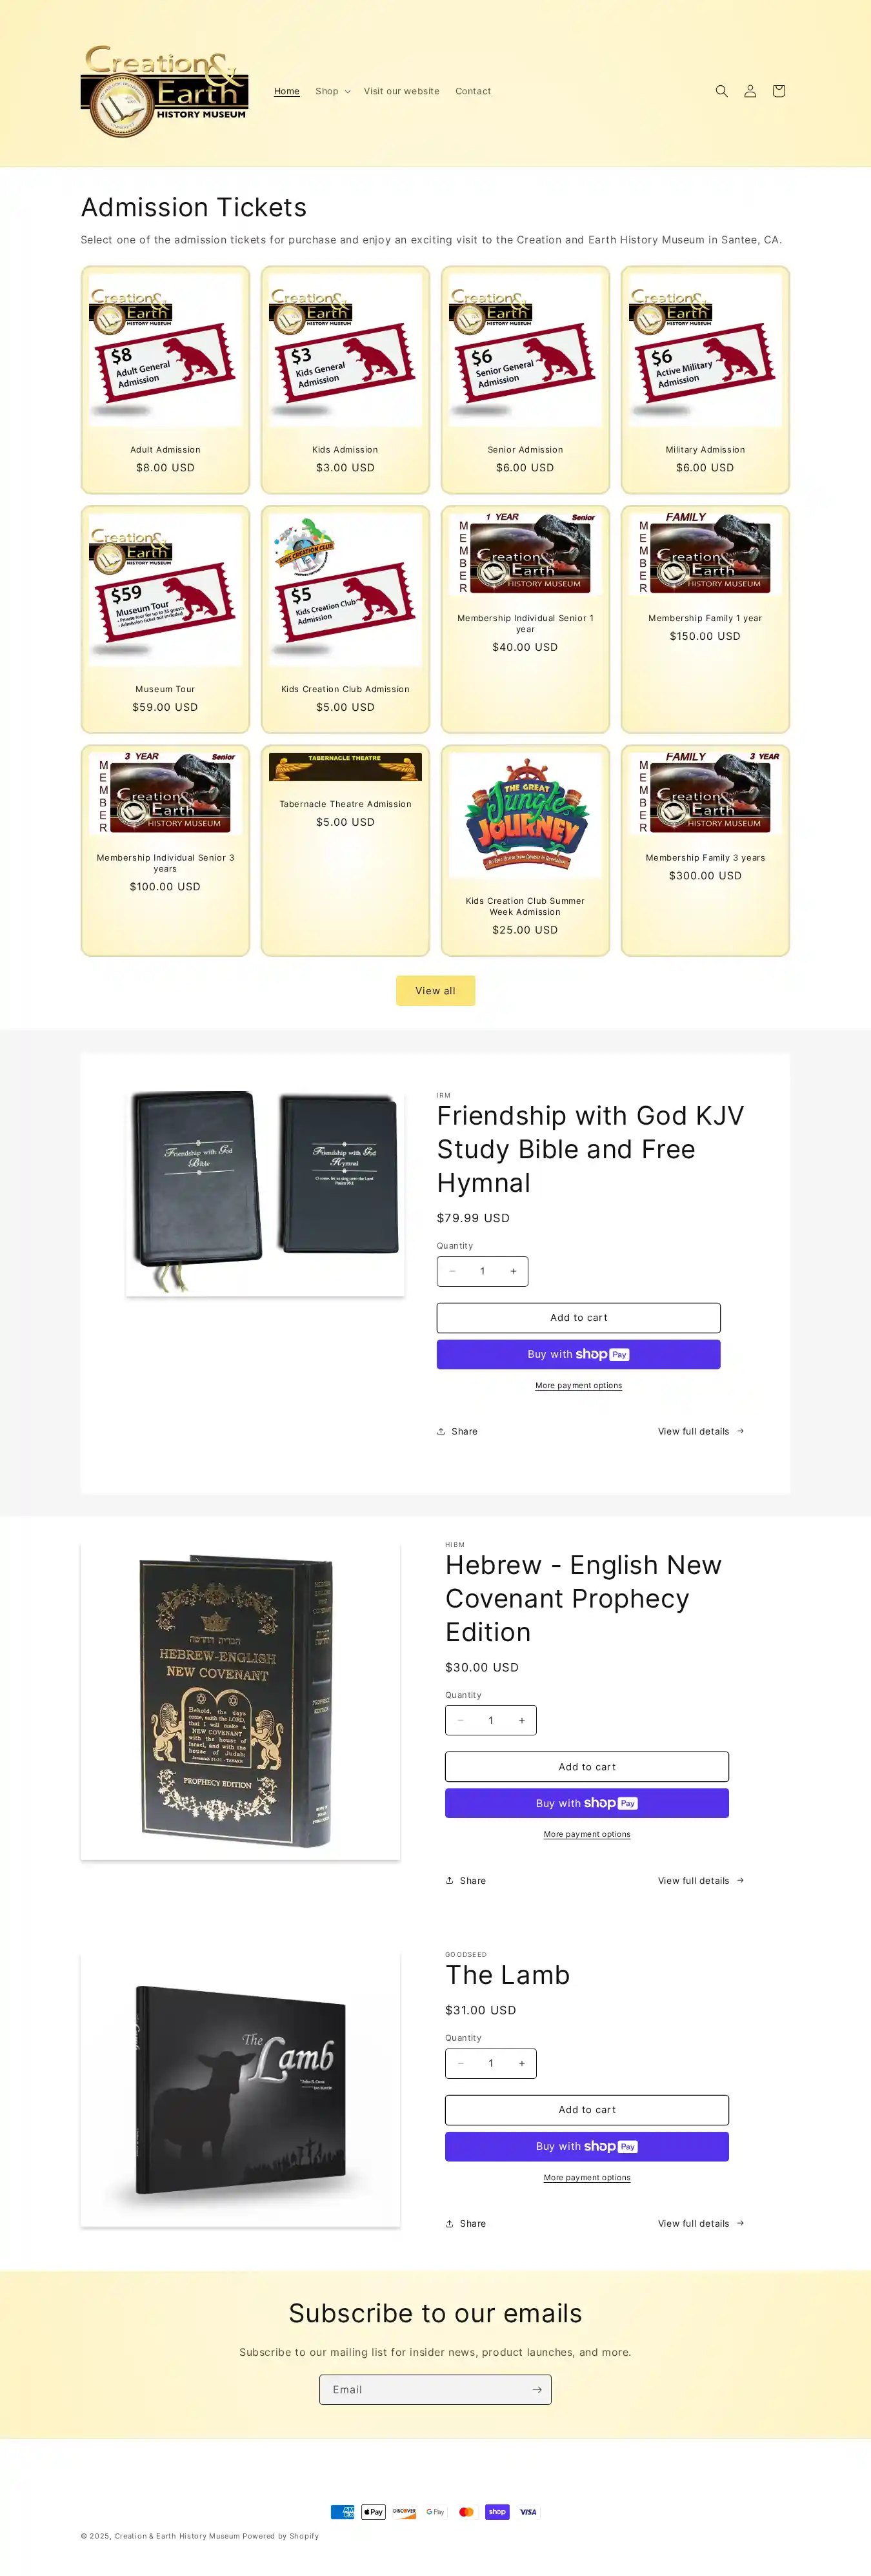This screenshot has height=2576, width=871.
Task: Share the Friendship with God Bible
Action: [x=457, y=1431]
